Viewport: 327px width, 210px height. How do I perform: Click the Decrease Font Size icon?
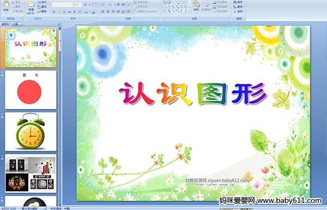click(90, 4)
